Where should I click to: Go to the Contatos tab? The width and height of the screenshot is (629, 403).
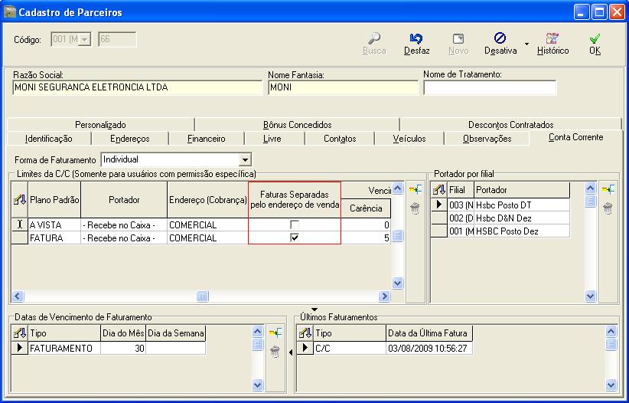pos(340,139)
